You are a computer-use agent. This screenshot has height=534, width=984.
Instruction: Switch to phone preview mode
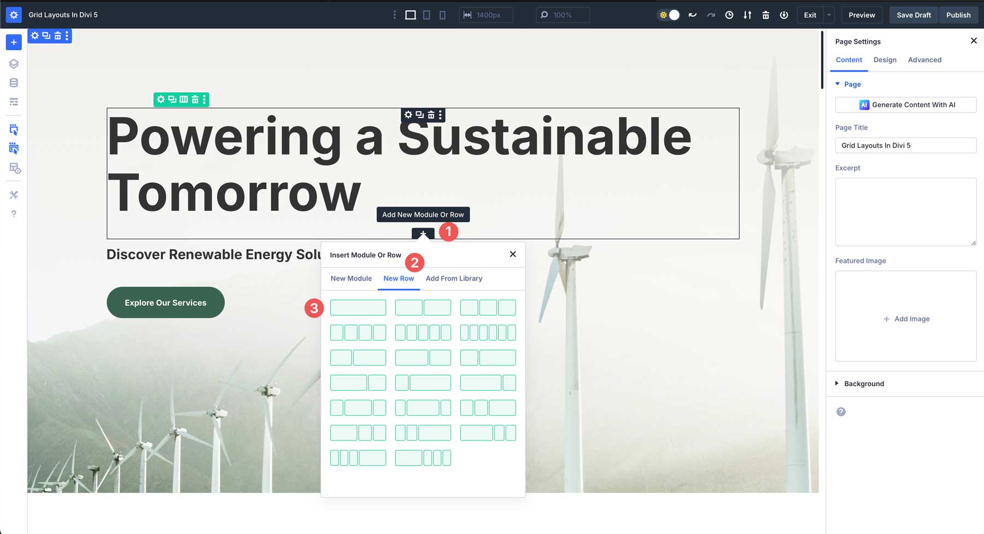pos(442,15)
